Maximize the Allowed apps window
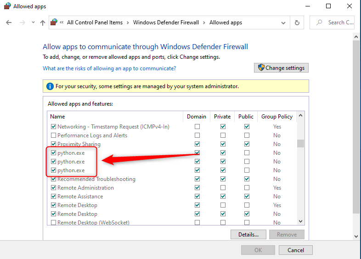Viewport: 361px width, 259px height. 328,6
